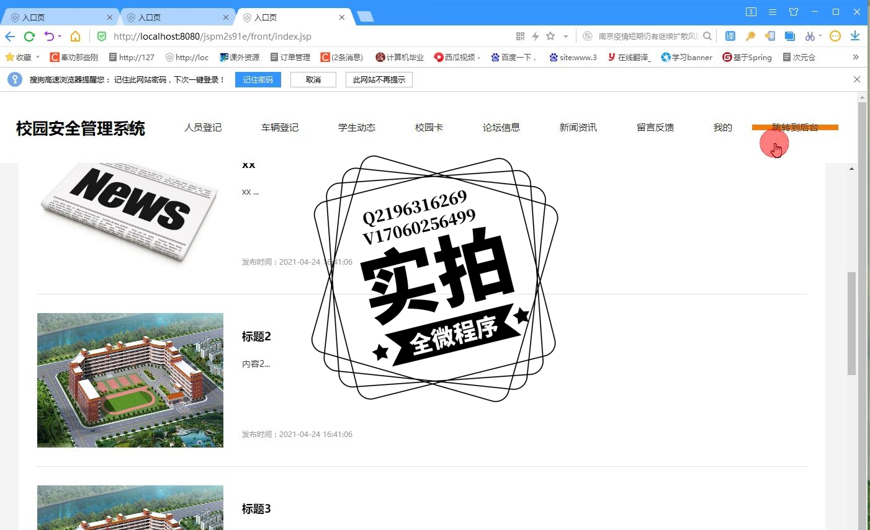The image size is (870, 530).
Task: Click the green security shield in address bar
Action: pos(102,36)
